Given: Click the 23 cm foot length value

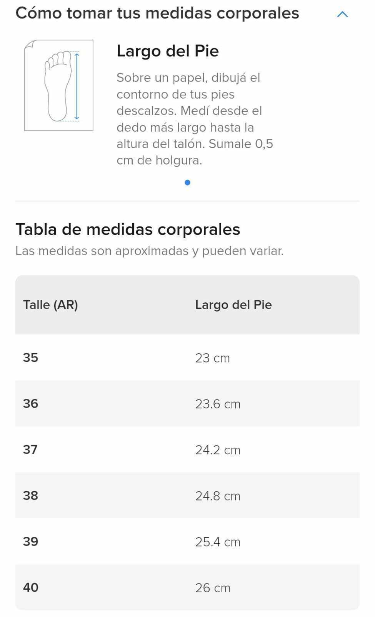Looking at the screenshot, I should [212, 358].
